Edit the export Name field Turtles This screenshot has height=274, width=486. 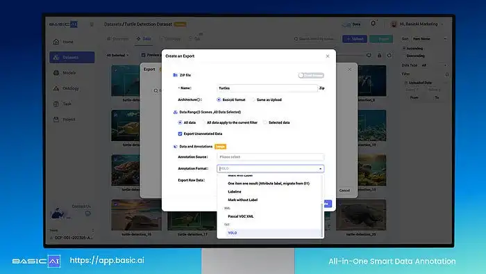267,88
